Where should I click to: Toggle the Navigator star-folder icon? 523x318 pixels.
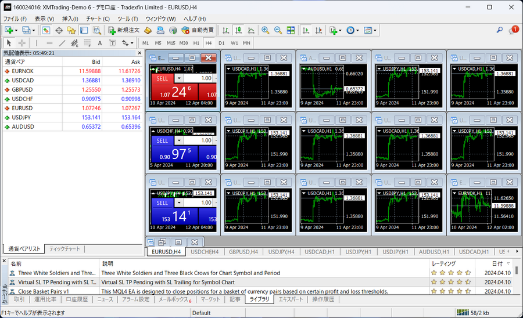(71, 30)
